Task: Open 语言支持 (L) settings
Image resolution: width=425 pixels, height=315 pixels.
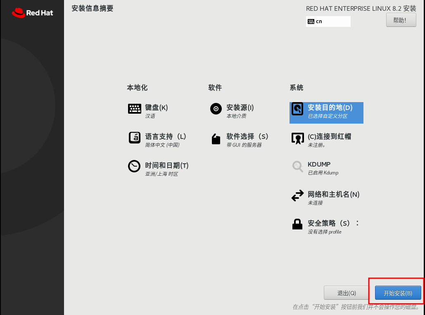Action: (166, 136)
